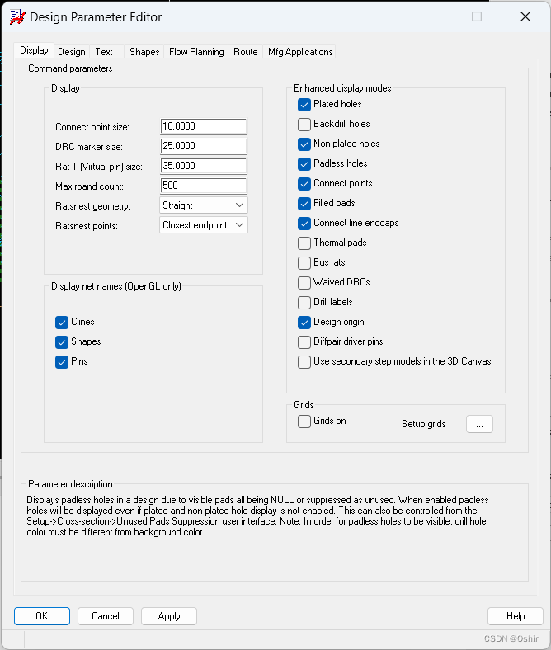The height and width of the screenshot is (650, 551).
Task: Open the Ratsnest geometry dropdown
Action: 204,205
